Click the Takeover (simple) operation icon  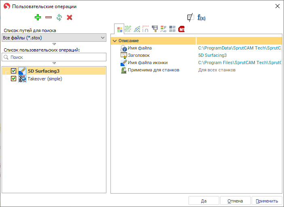pyautogui.click(x=22, y=79)
